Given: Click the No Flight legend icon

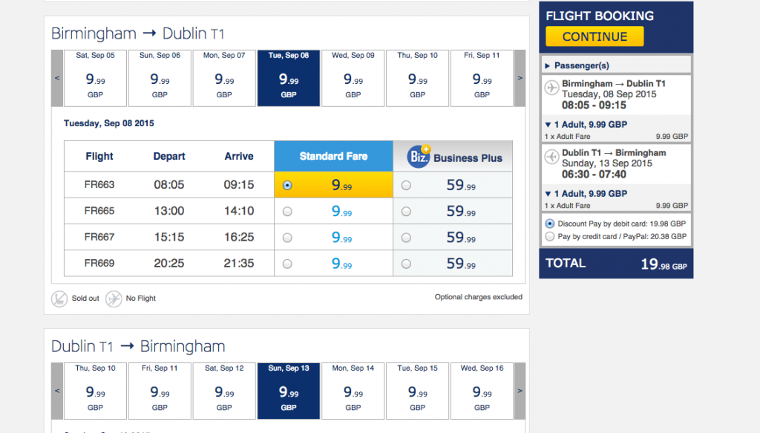Looking at the screenshot, I should coord(114,299).
